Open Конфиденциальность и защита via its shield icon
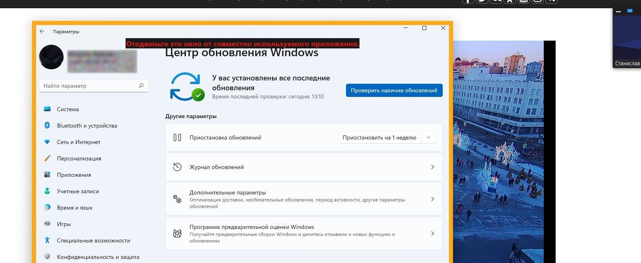The width and height of the screenshot is (641, 263). (47, 257)
